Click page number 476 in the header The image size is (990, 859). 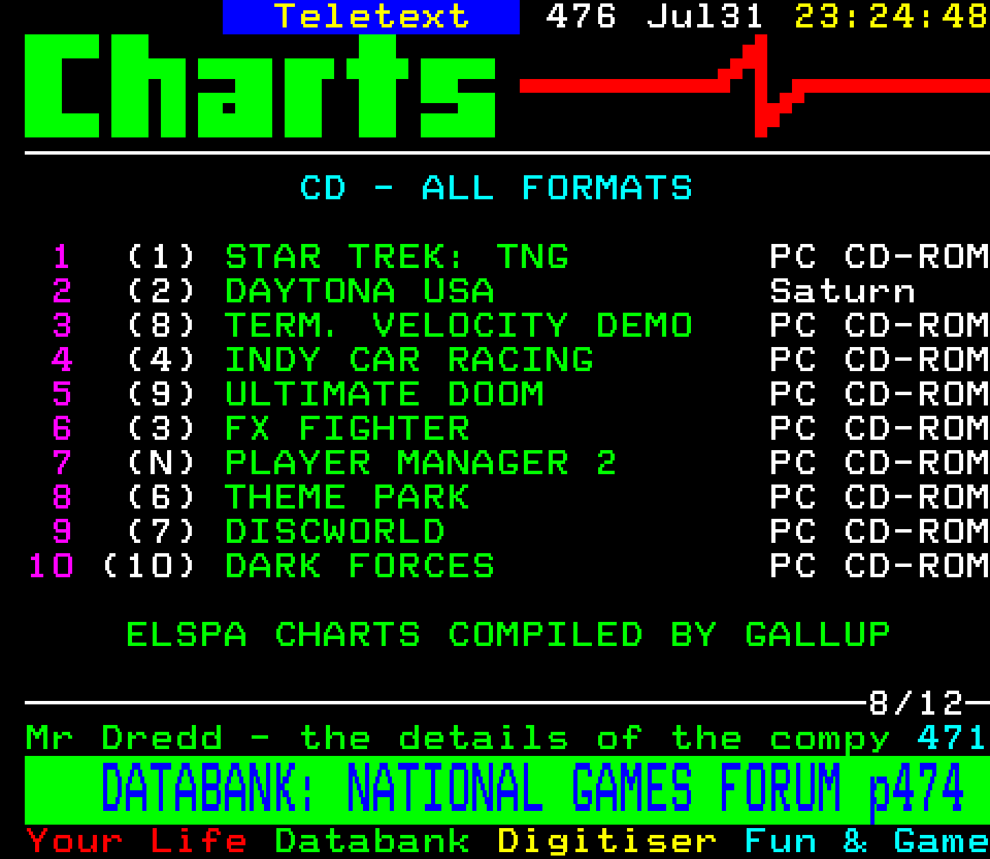(x=581, y=16)
